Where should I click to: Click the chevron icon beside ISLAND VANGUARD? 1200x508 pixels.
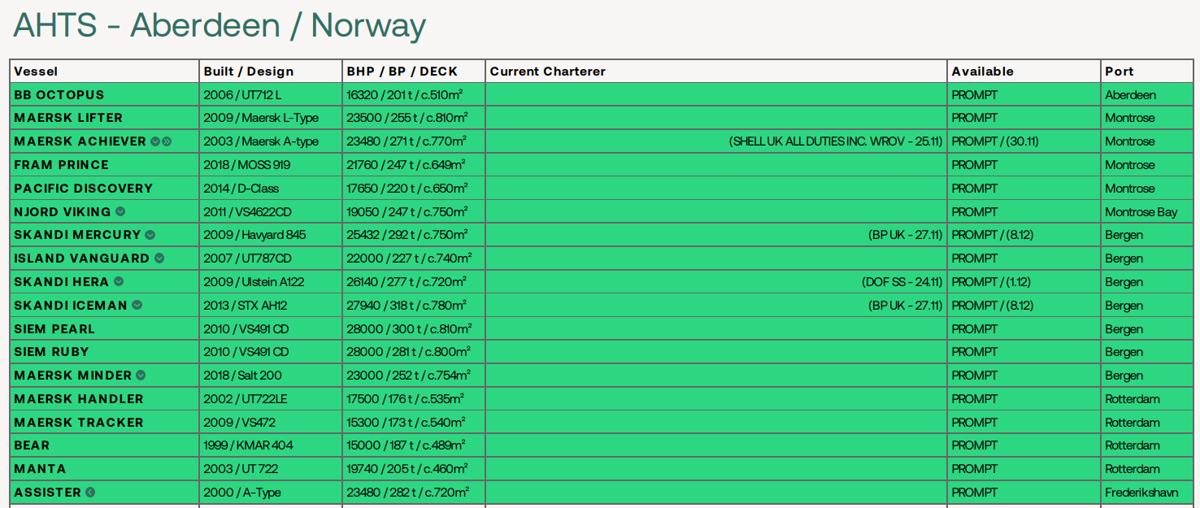pos(160,258)
